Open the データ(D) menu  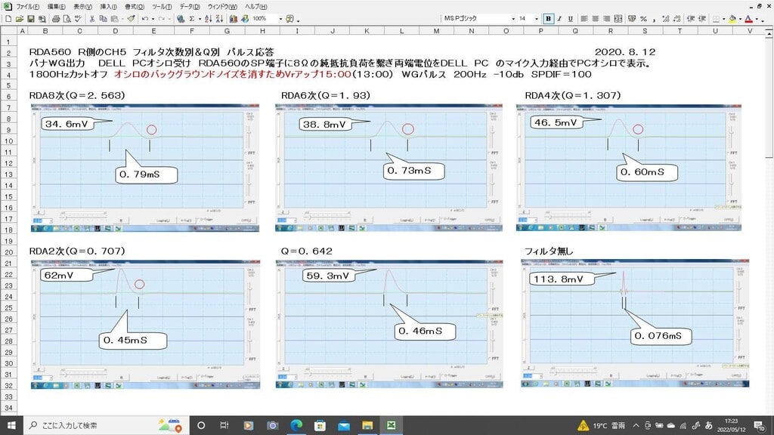click(x=190, y=6)
